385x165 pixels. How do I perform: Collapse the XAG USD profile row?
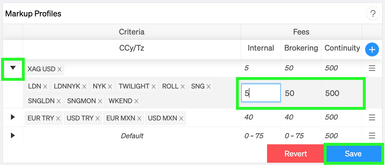(13, 68)
